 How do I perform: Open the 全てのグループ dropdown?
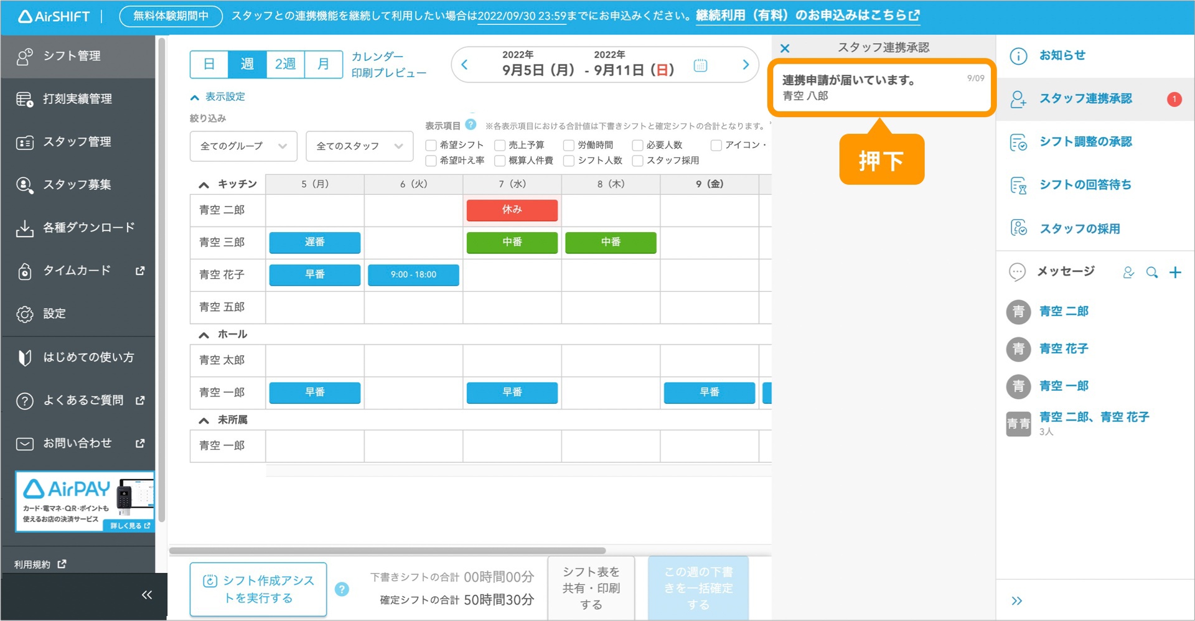click(243, 146)
